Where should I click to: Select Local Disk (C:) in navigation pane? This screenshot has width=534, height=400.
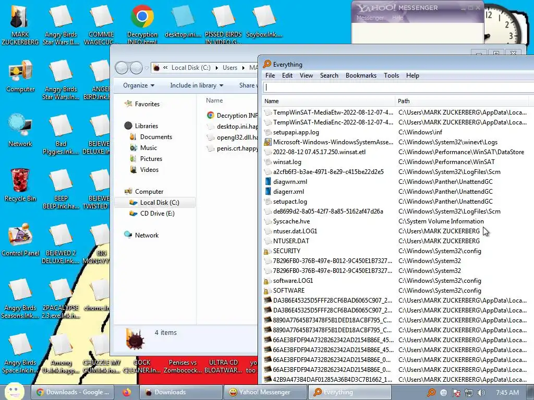point(155,203)
